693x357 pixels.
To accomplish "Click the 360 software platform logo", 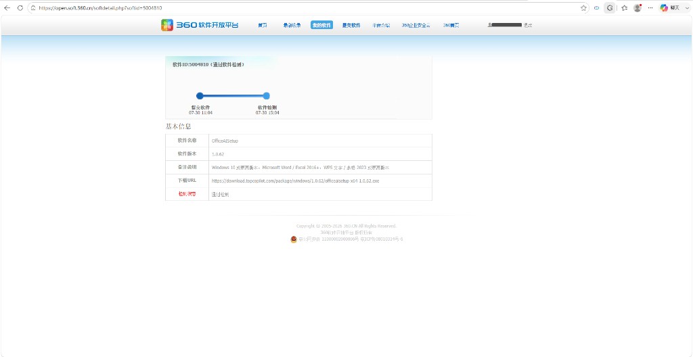I will pyautogui.click(x=200, y=25).
